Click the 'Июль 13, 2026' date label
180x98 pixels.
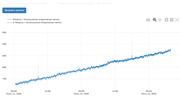149,94
